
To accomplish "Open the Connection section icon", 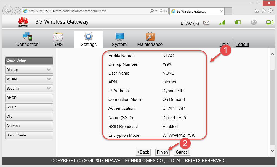I will click(x=27, y=36).
